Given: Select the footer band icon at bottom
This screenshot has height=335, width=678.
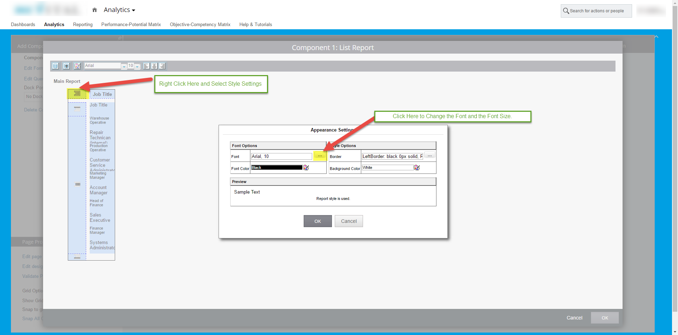Looking at the screenshot, I should [77, 257].
